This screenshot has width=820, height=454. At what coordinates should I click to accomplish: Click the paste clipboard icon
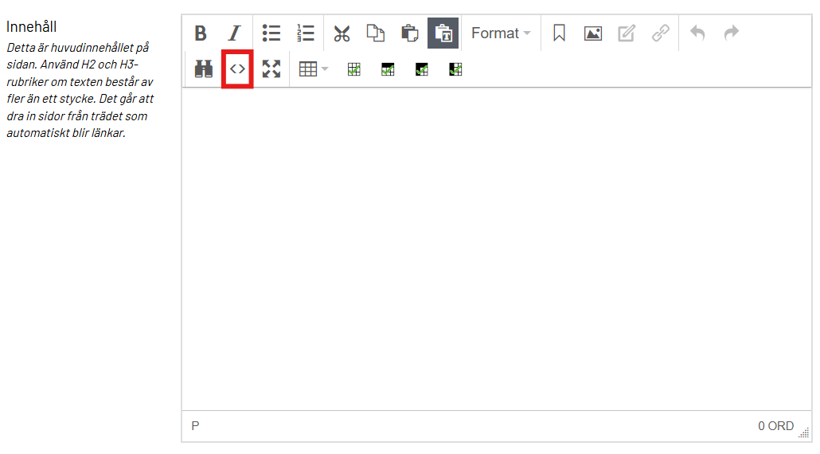point(409,33)
